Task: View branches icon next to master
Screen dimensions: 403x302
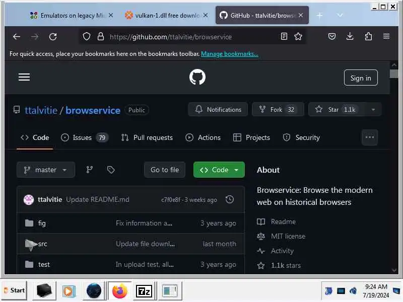Action: [x=90, y=170]
